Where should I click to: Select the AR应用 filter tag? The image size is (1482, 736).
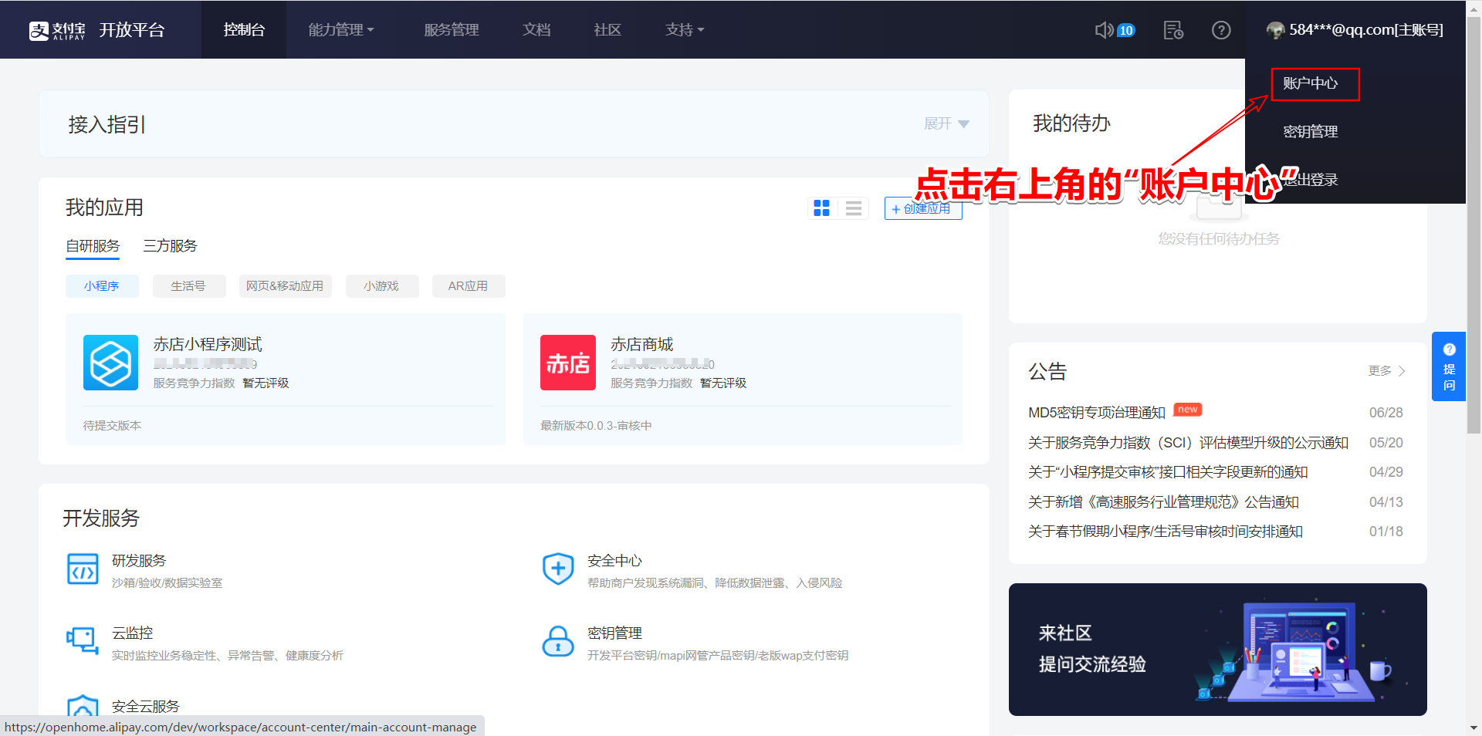468,286
